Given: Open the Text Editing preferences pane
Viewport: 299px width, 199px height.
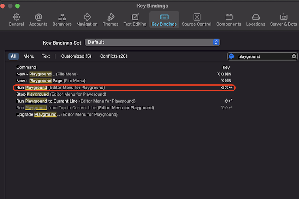Looking at the screenshot, I should pyautogui.click(x=135, y=20).
